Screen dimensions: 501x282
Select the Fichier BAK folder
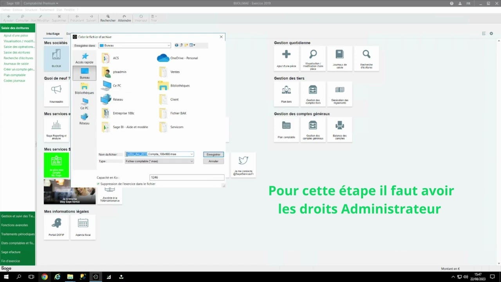click(x=173, y=113)
